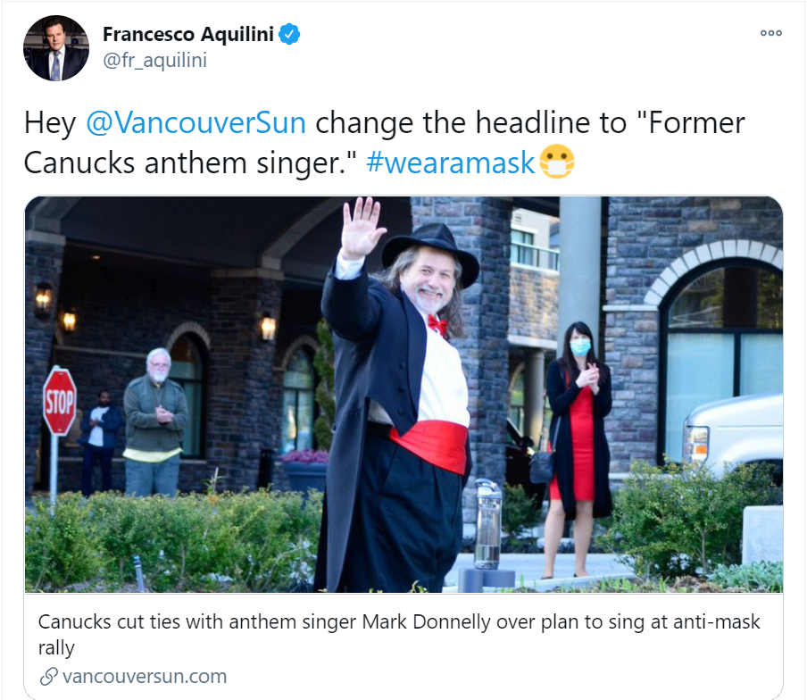Click the masked face emoji
Viewport: 807px width, 700px height.
click(x=556, y=162)
